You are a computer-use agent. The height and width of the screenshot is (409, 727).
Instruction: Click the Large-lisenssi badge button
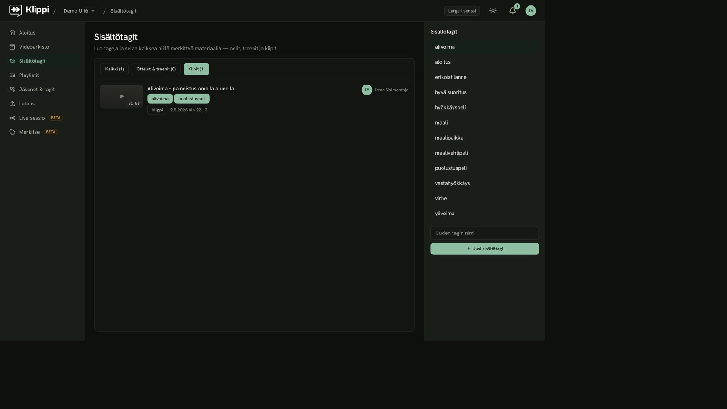click(x=462, y=11)
